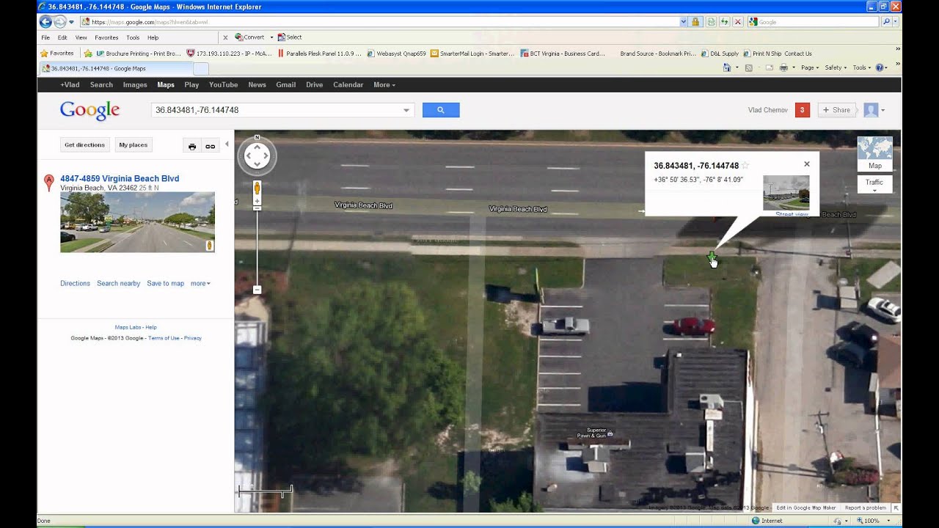Click the IE Back navigation arrow
Screen dimensions: 939x528
46,22
